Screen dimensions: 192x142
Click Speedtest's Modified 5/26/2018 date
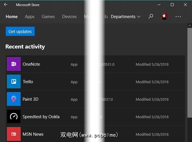coord(152,117)
